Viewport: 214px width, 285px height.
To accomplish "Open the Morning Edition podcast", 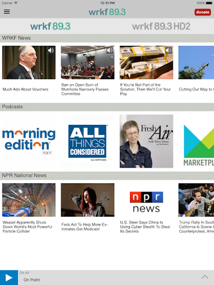I will 29,141.
